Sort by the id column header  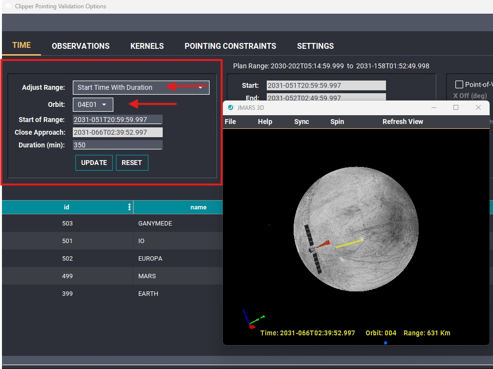pyautogui.click(x=66, y=207)
